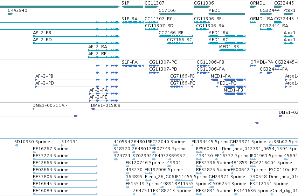Click the RE16267.5prime EST label
The height and width of the screenshot is (196, 298).
(x=50, y=149)
